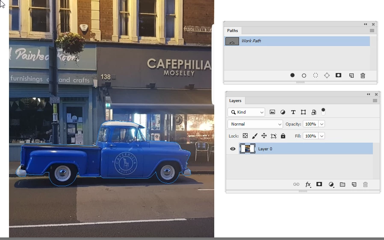Lock position move icon

tap(264, 136)
